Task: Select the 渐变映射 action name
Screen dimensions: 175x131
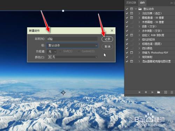Action: (x=147, y=57)
